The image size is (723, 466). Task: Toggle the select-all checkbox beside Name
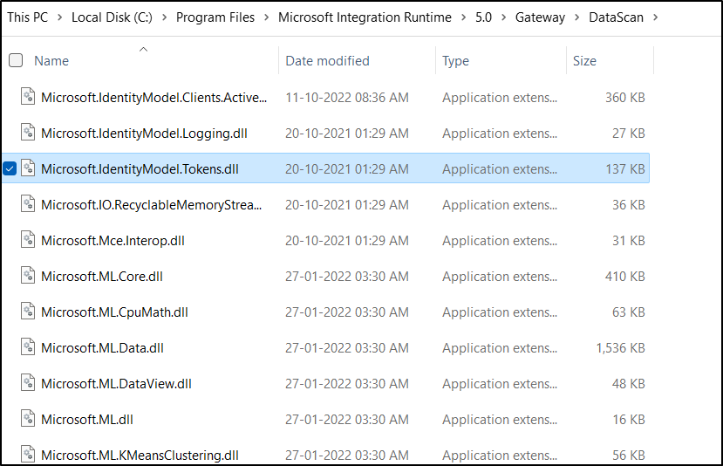point(16,60)
